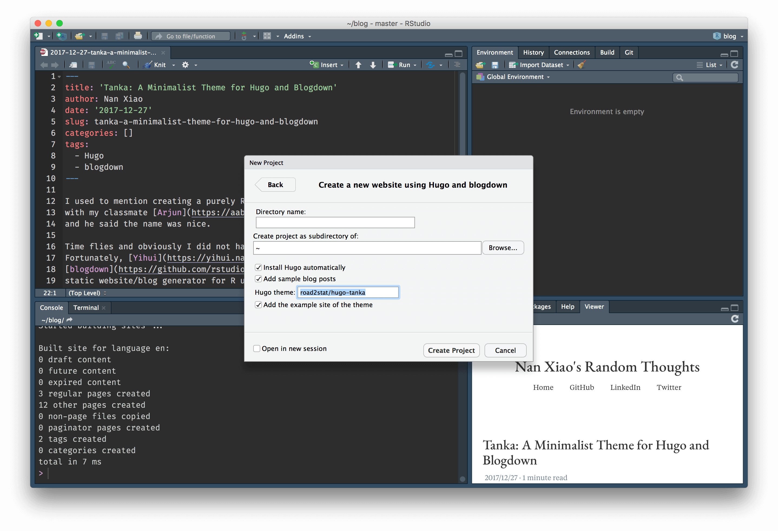The image size is (778, 531).
Task: Click the LinkedIn link in Viewer
Action: pyautogui.click(x=625, y=387)
